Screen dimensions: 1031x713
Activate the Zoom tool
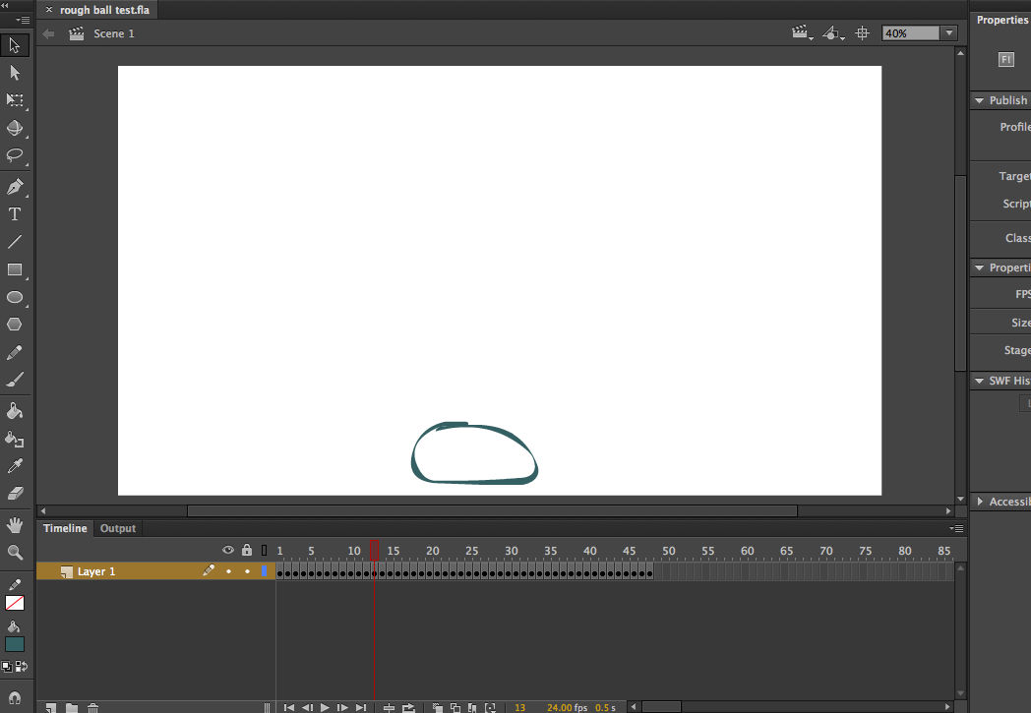(x=14, y=552)
